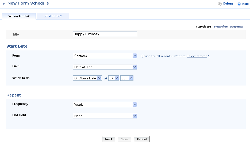Click the Title input field

point(105,34)
